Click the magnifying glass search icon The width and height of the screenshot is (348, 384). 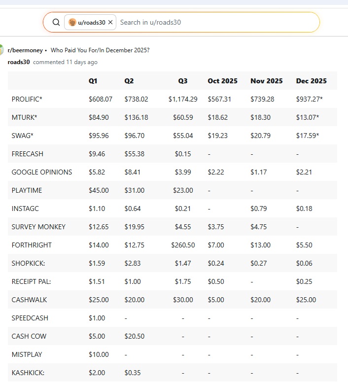tap(56, 22)
